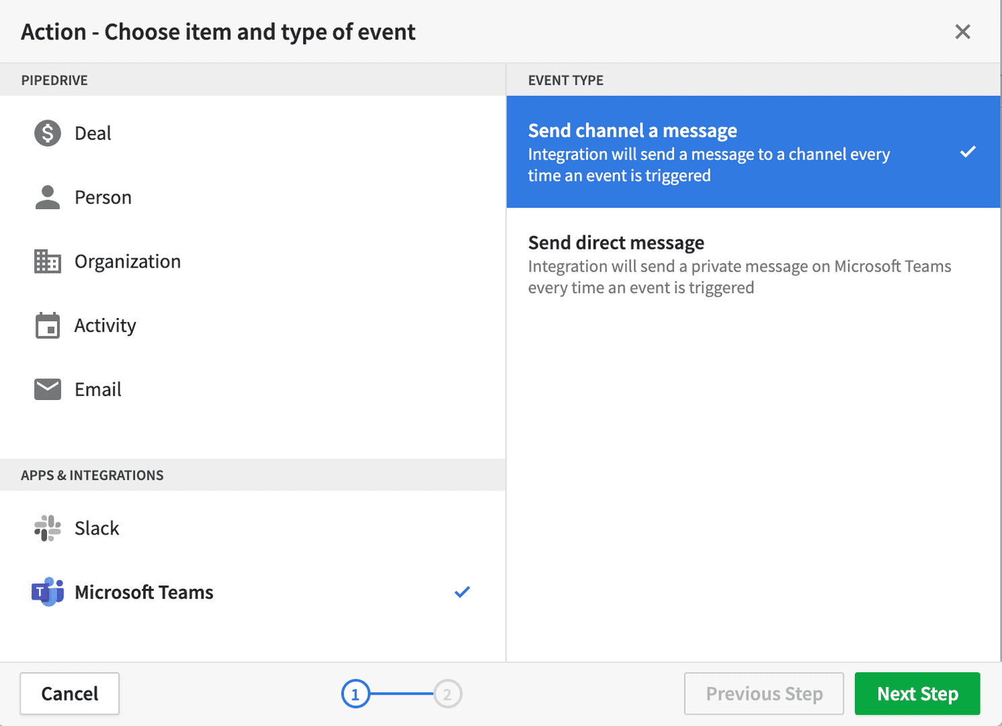Click direct message description text

[740, 277]
